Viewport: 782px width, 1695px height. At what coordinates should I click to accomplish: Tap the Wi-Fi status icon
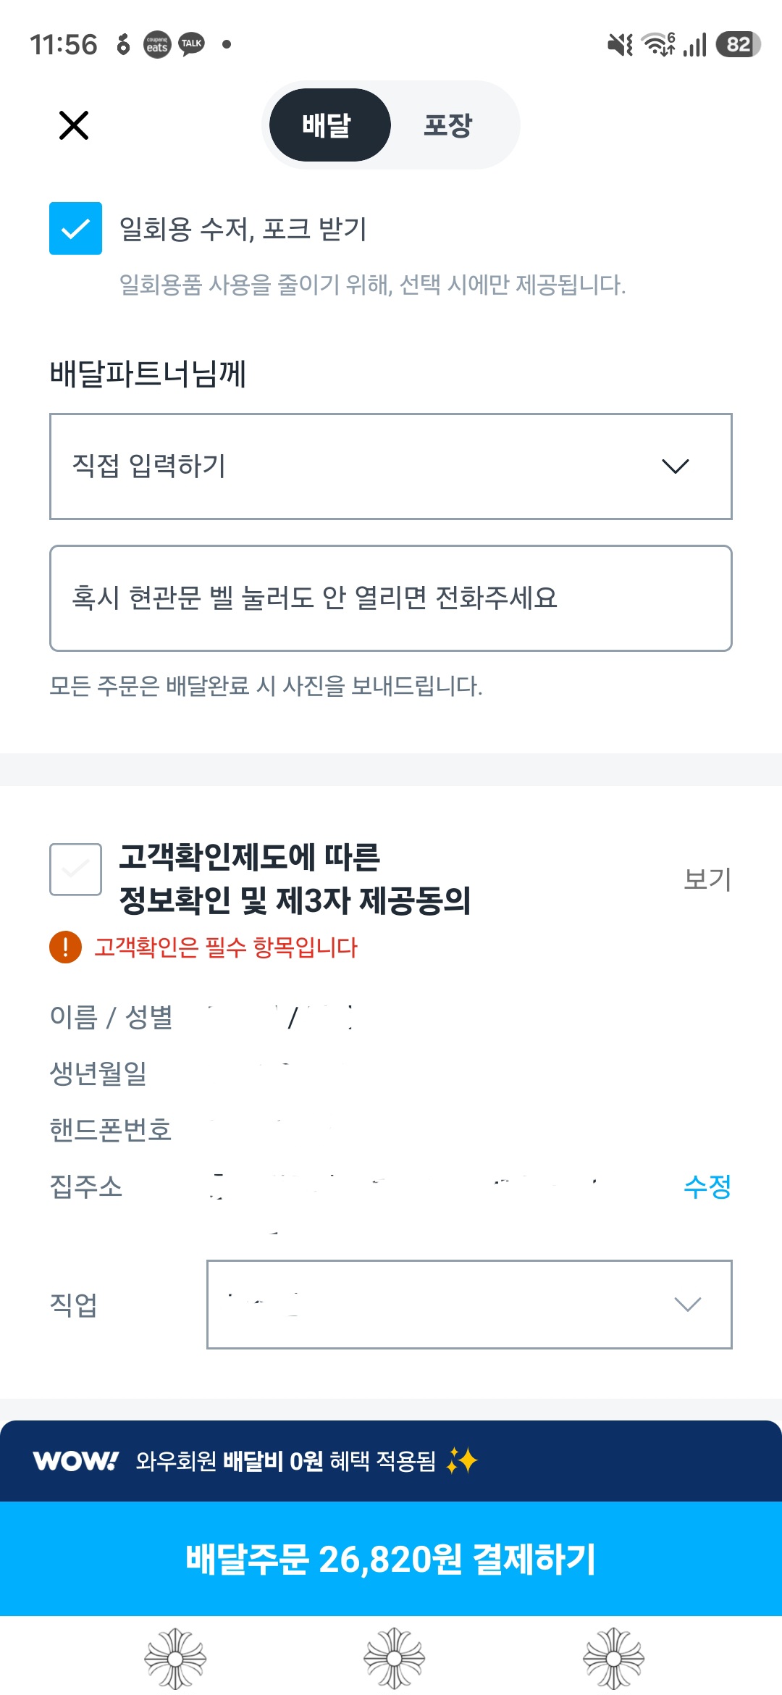pos(658,44)
